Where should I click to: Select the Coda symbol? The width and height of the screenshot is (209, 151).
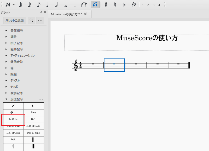click(x=13, y=112)
